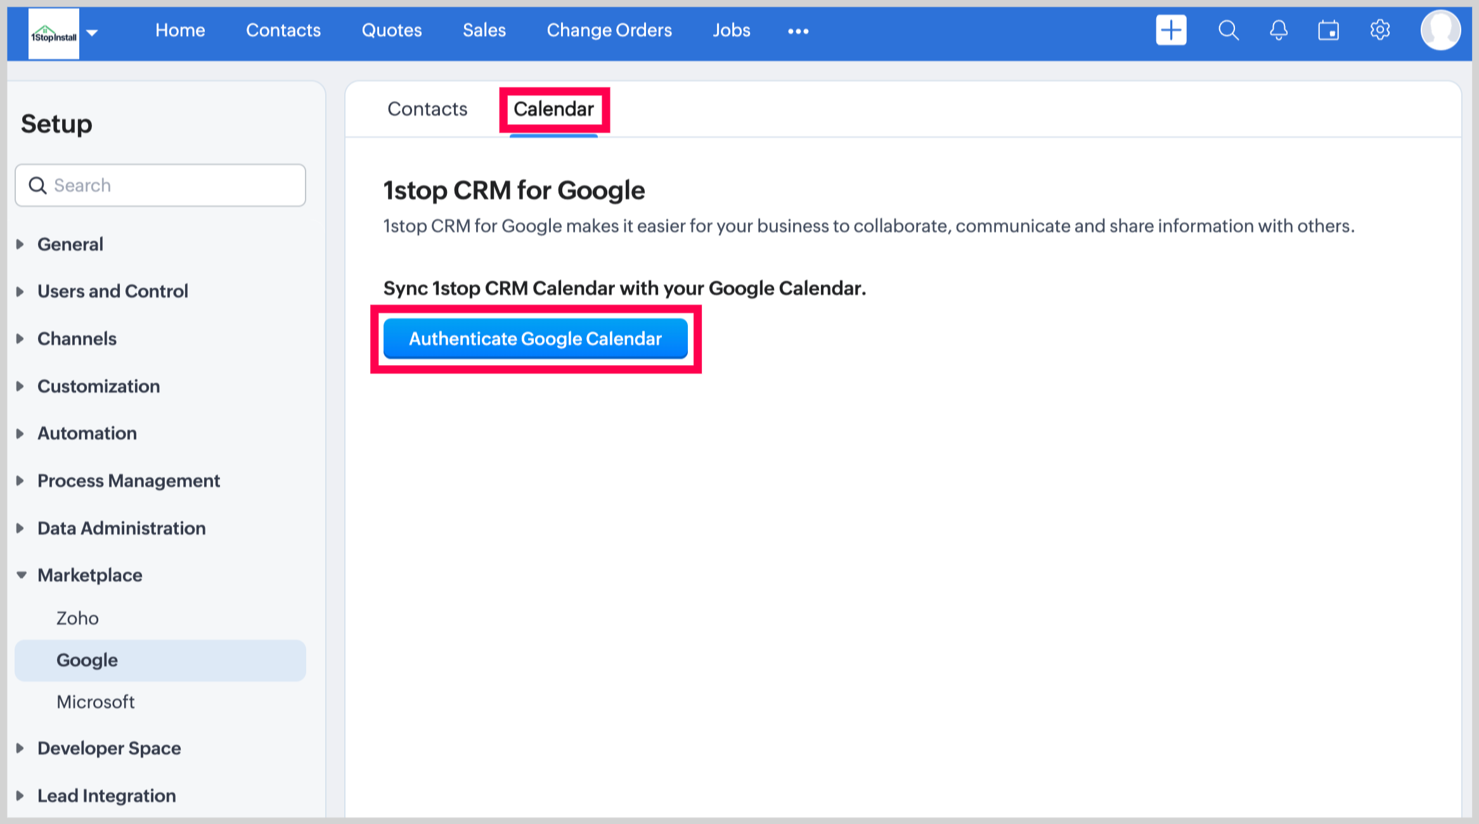Collapse the Marketplace section
This screenshot has height=824, width=1479.
(x=89, y=575)
